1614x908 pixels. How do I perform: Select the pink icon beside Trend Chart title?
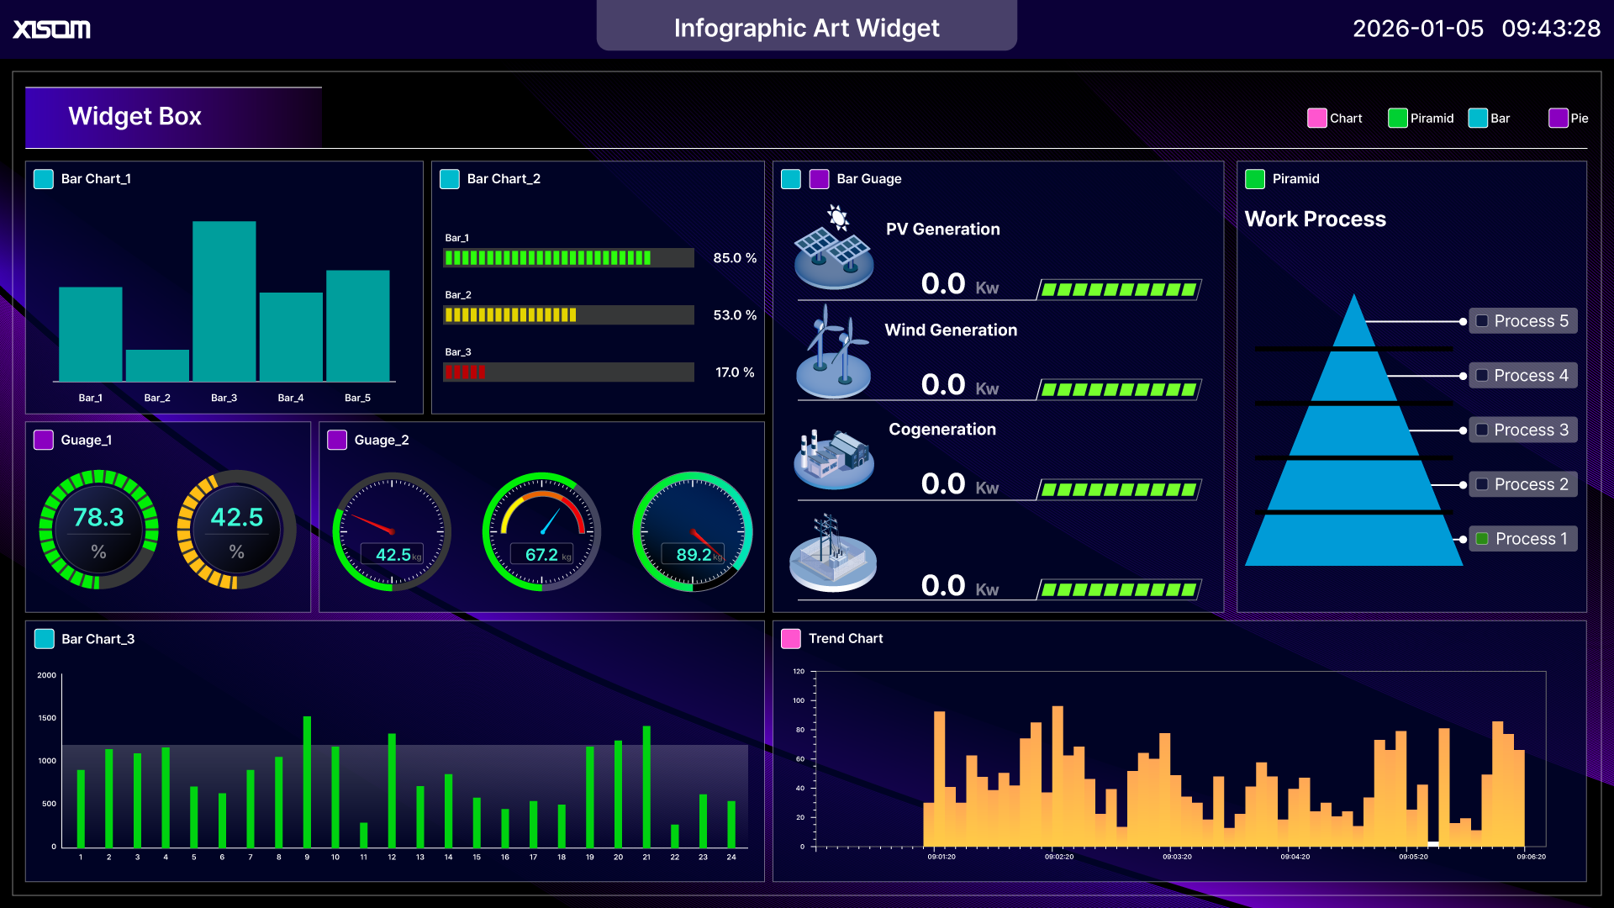click(x=790, y=639)
